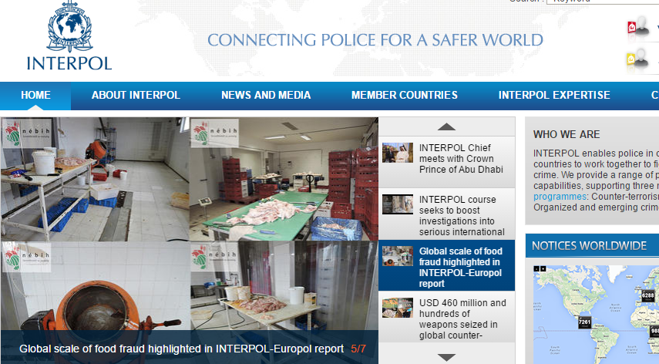Click the INTERPOL course thumbnail
Viewport: 659px width, 364px height.
398,204
